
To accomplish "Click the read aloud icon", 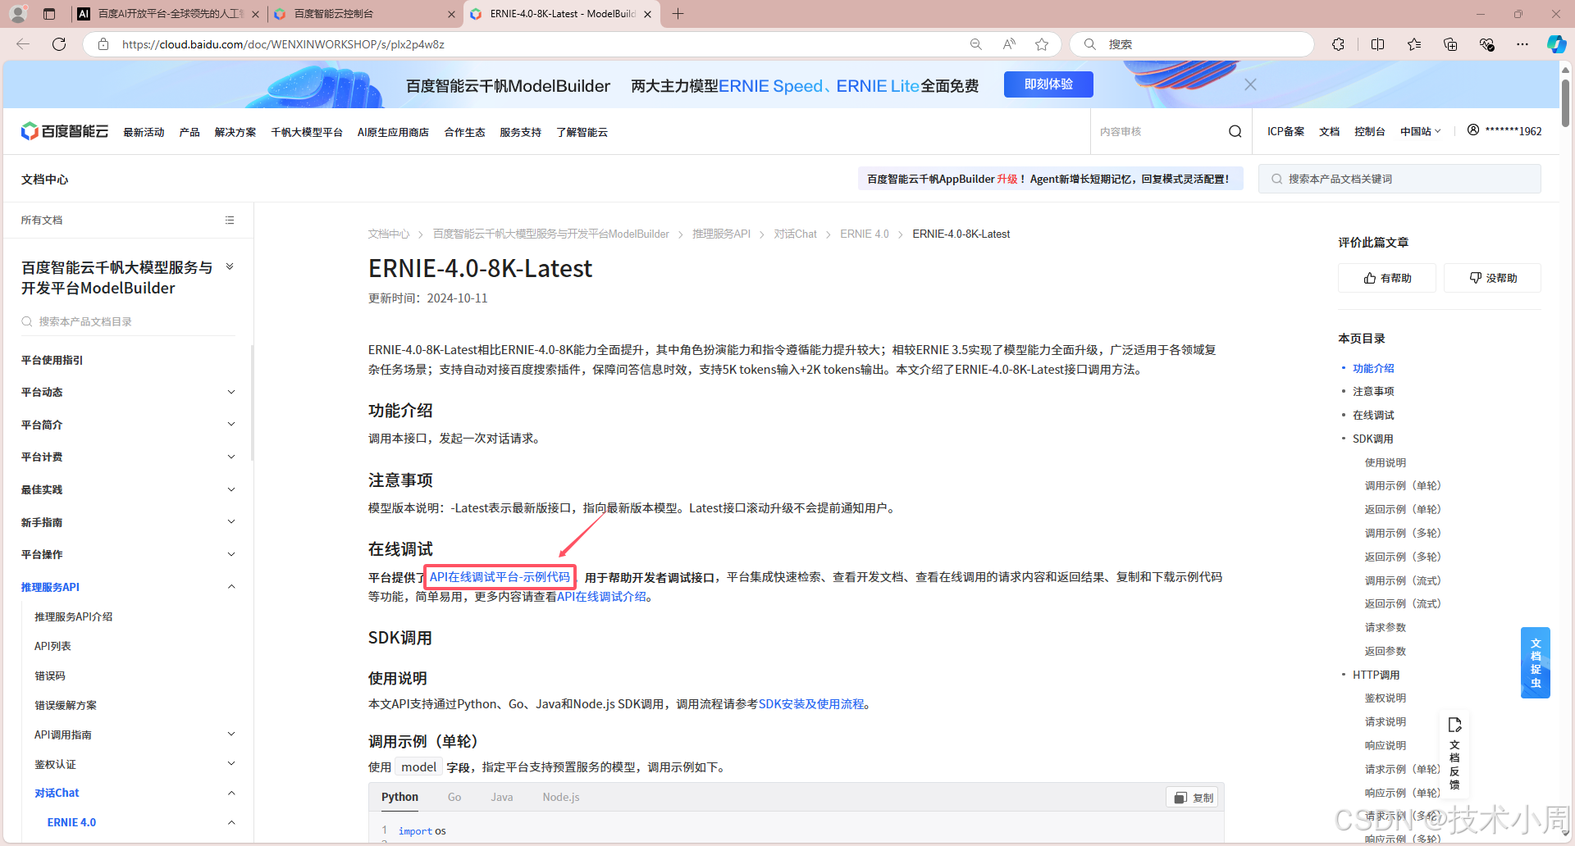I will (1009, 44).
